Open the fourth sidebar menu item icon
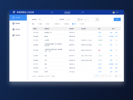The height and width of the screenshot is (100, 133). coord(14,35)
